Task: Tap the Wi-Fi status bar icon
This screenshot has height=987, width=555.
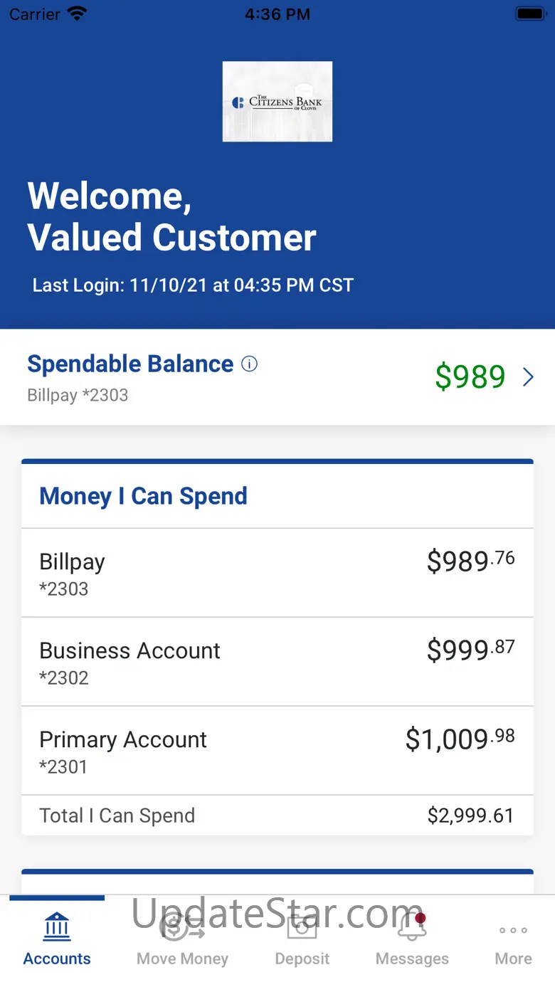Action: tap(76, 14)
